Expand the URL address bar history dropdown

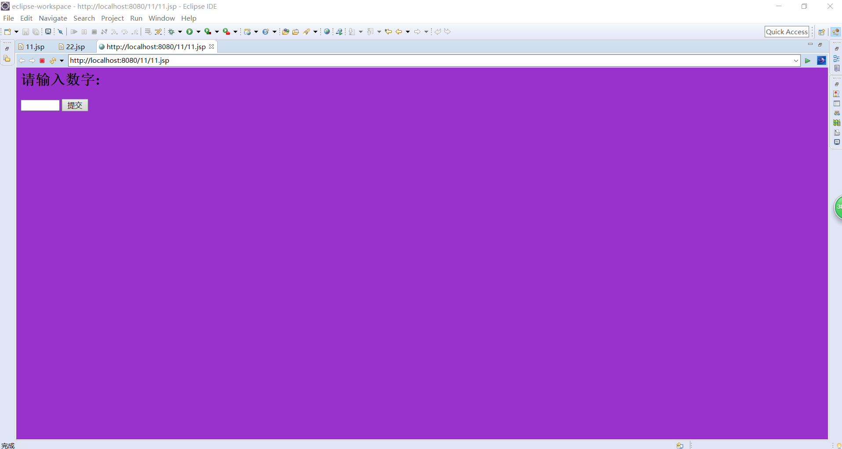795,61
